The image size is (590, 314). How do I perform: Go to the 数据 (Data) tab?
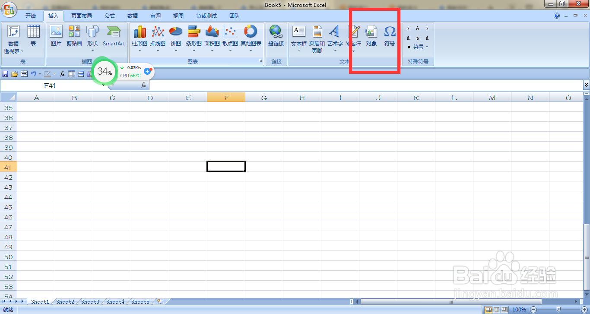pos(133,16)
